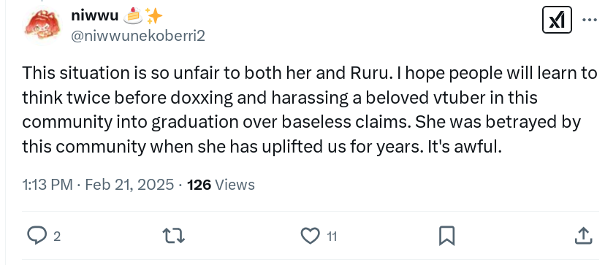Viewport: 605px width, 265px height.
Task: Like the post with the heart icon
Action: 311,236
